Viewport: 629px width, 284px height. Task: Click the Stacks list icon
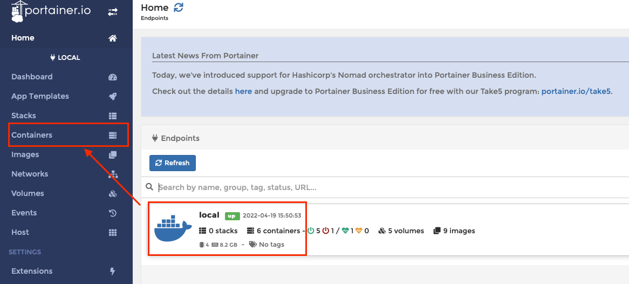pyautogui.click(x=113, y=116)
